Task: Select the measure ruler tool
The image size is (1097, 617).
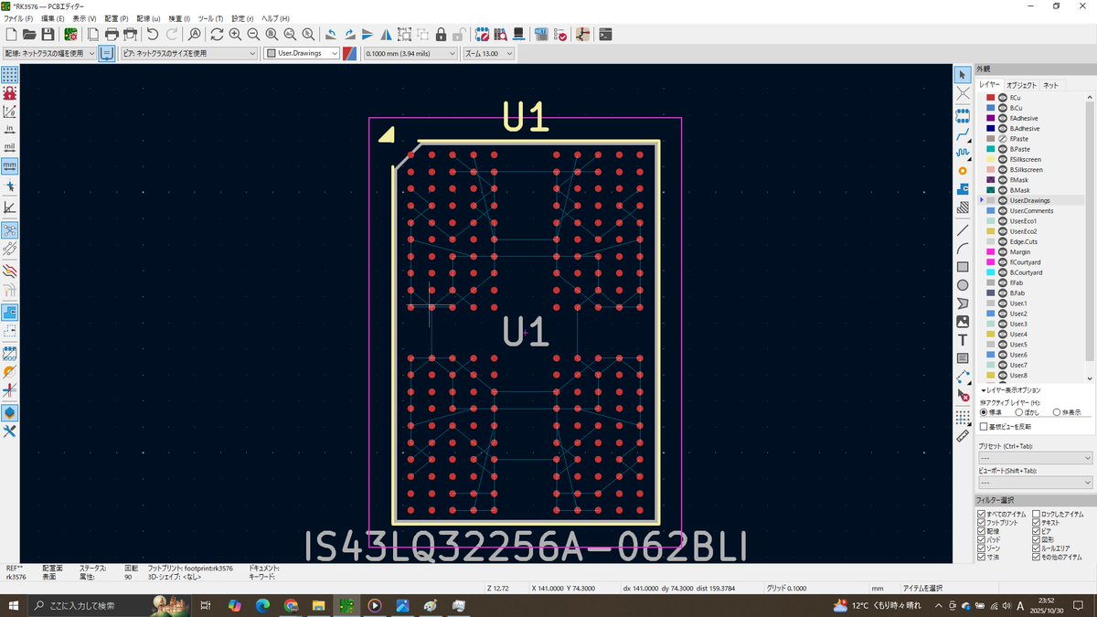Action: (963, 436)
